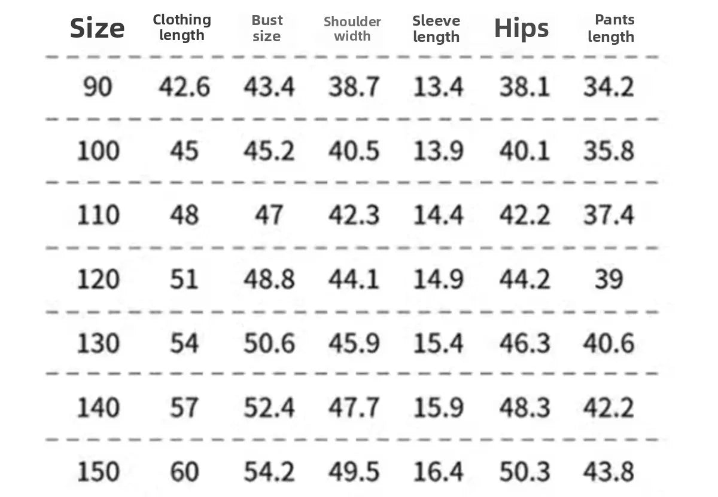718x497 pixels.
Task: Click the Clothing length column header
Action: 182,28
